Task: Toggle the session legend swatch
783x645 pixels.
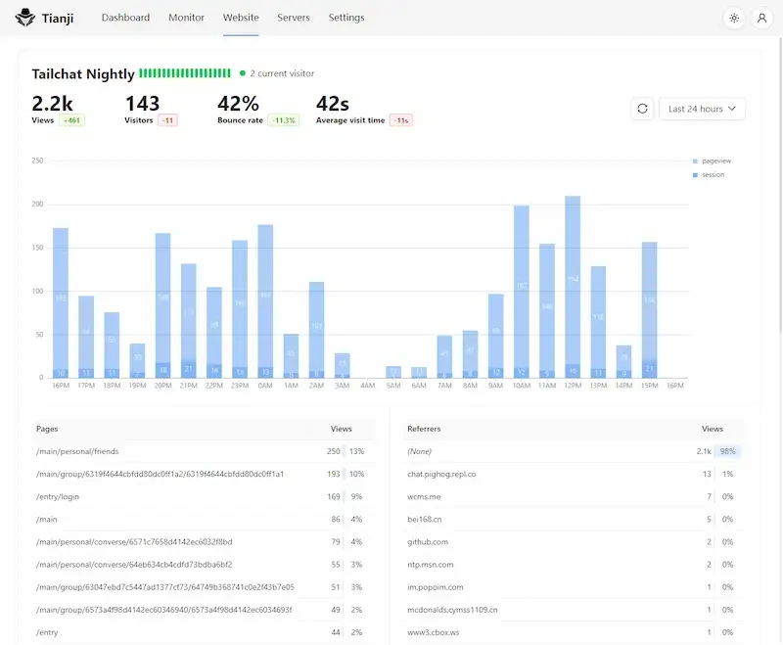Action: pos(695,175)
